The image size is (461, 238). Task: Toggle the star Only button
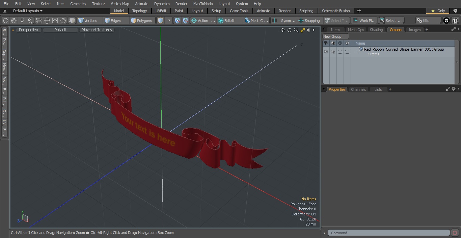438,11
